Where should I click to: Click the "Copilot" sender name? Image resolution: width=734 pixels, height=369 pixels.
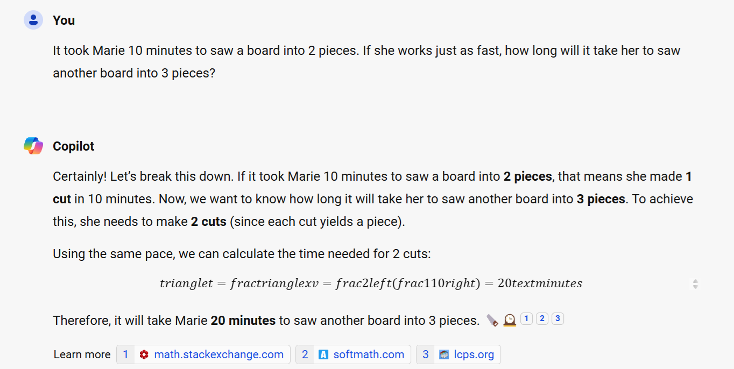(x=74, y=146)
